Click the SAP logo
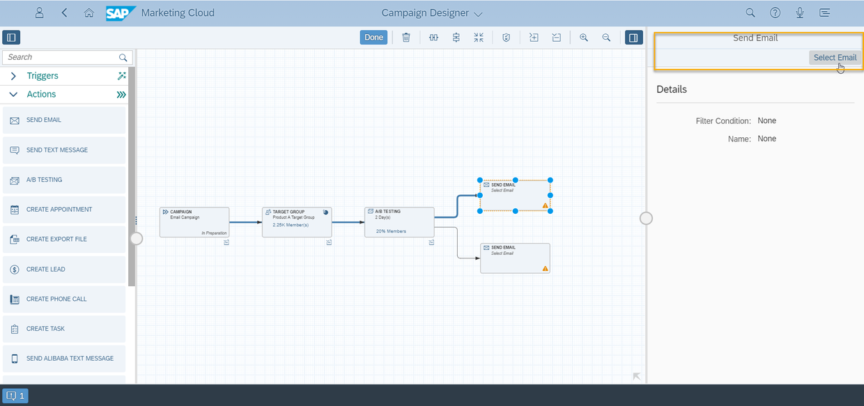864x406 pixels. coord(121,13)
